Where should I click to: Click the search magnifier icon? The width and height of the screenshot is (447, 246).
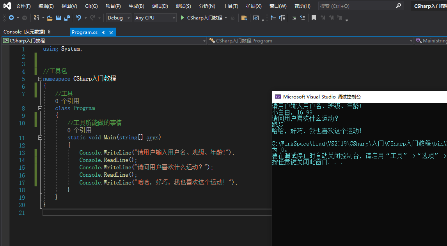coord(399,6)
